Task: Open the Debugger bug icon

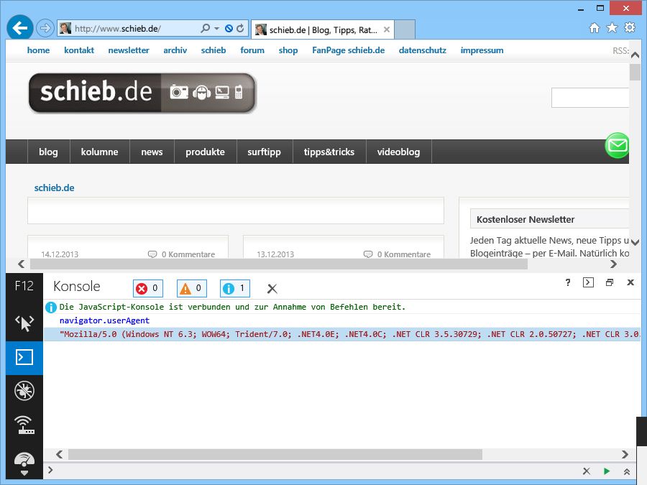Action: [24, 391]
